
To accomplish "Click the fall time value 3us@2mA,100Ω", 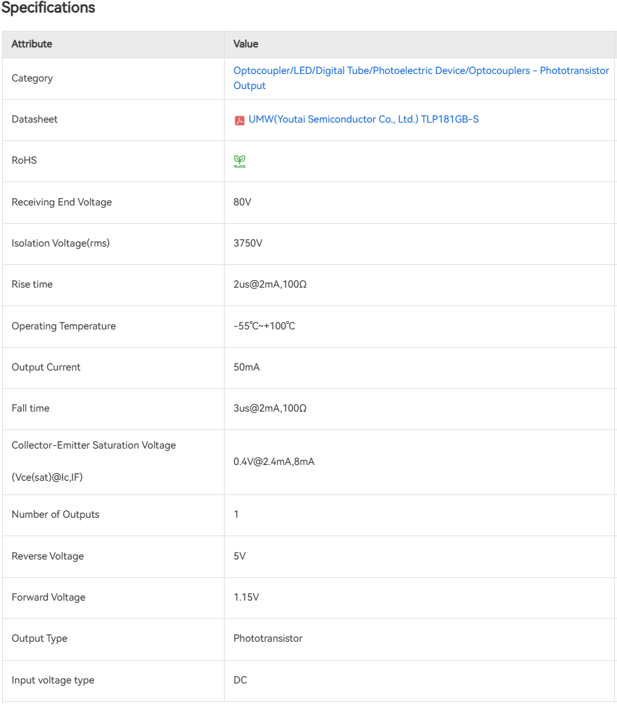I will tap(270, 408).
